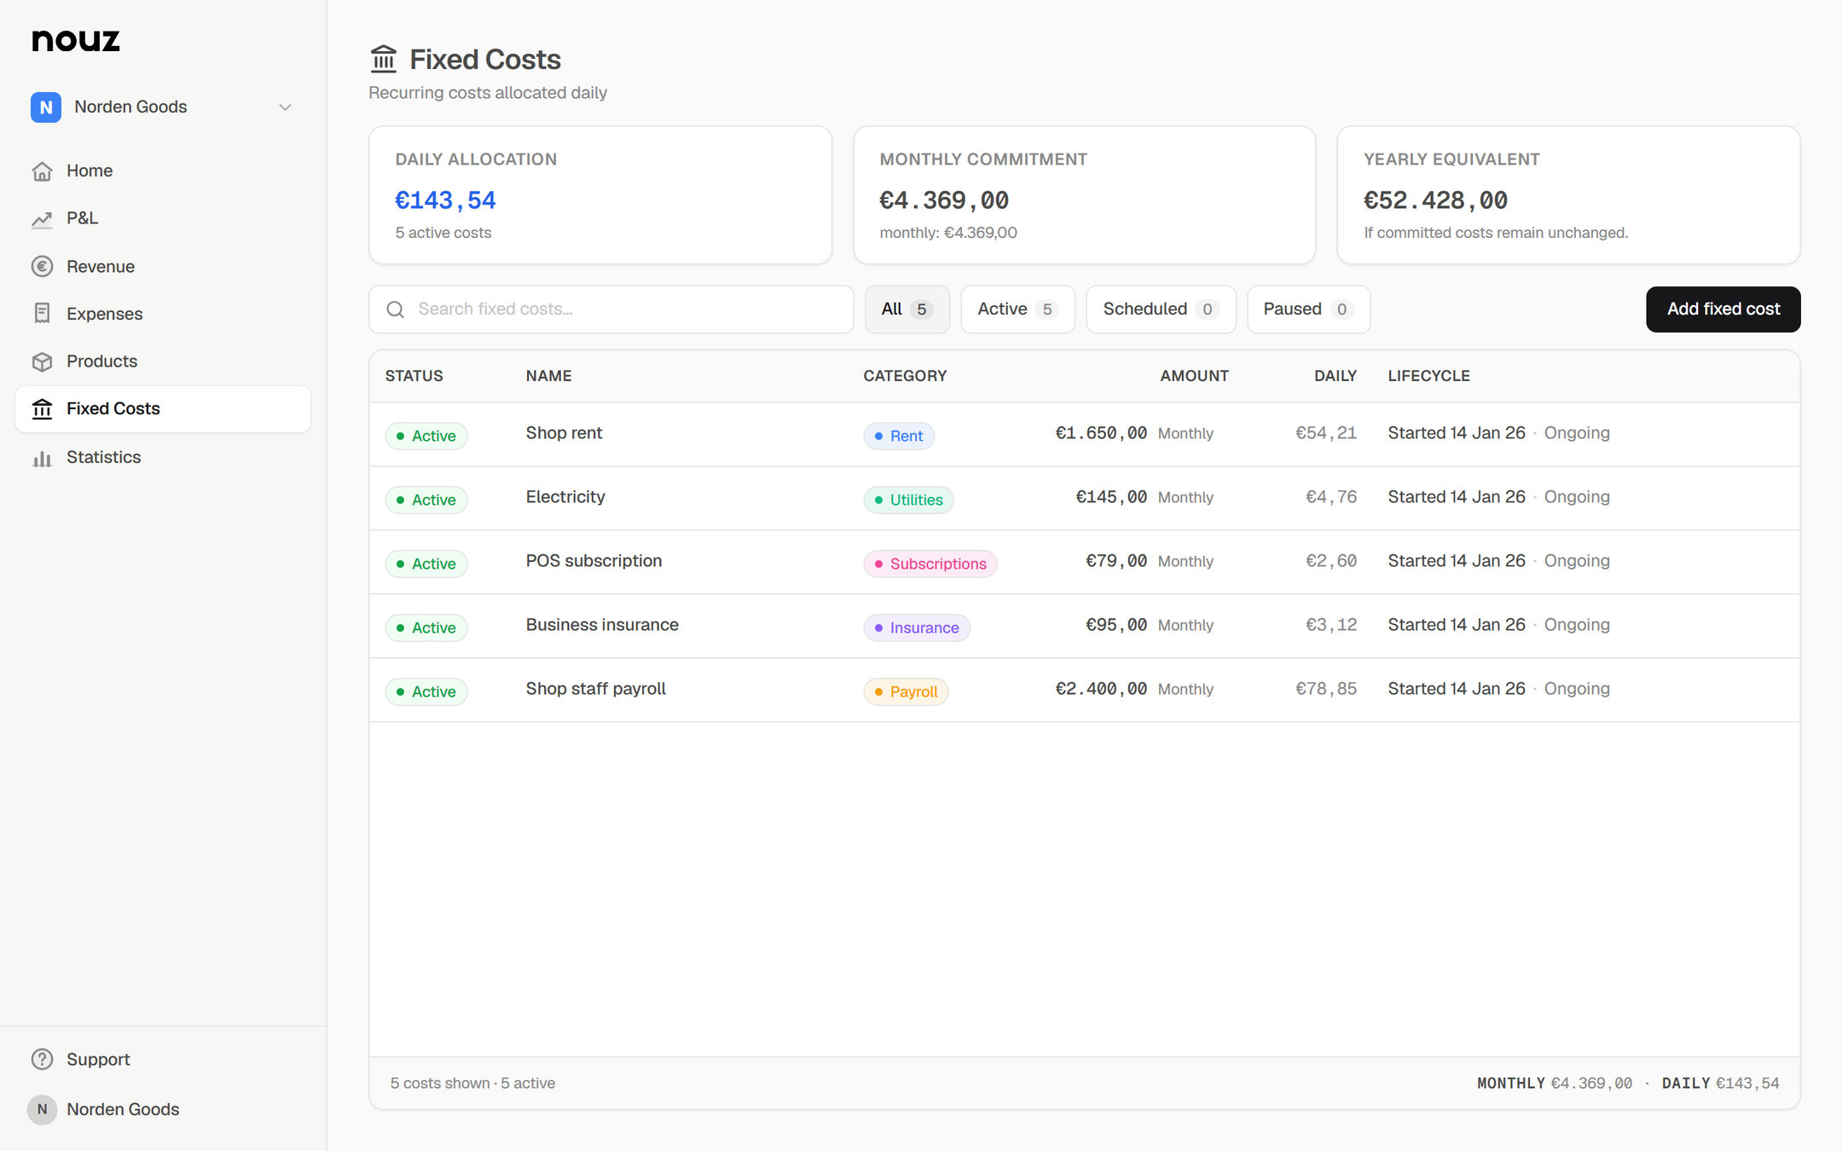Click the purple Insurance category tag
Viewport: 1842px width, 1151px height.
[x=916, y=628]
